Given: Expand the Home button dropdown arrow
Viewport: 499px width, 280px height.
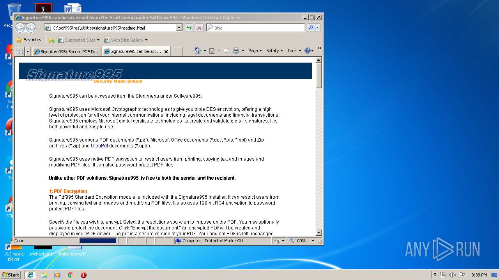Looking at the screenshot, I should 205,51.
